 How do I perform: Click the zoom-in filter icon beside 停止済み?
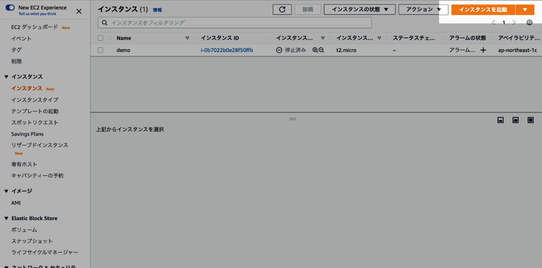tap(315, 50)
